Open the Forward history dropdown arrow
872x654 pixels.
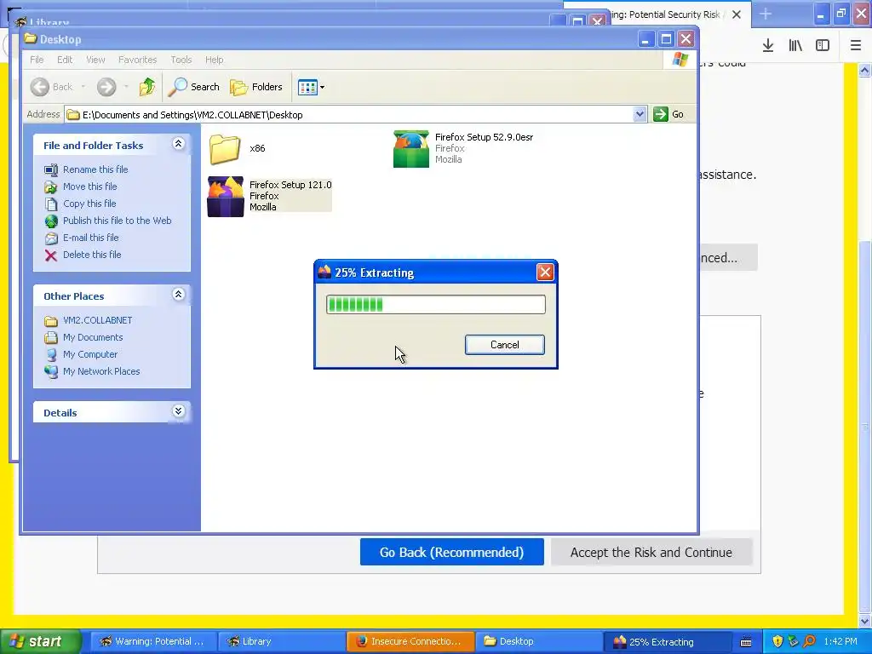click(126, 87)
